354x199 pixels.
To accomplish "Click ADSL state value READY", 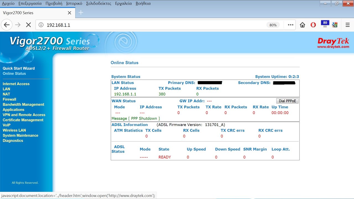I will [x=165, y=157].
